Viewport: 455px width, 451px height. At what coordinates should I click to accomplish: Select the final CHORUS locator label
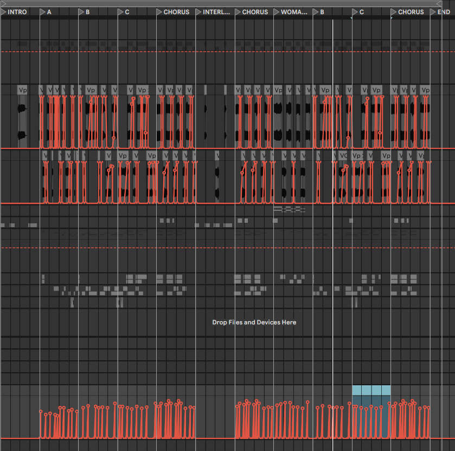[411, 11]
